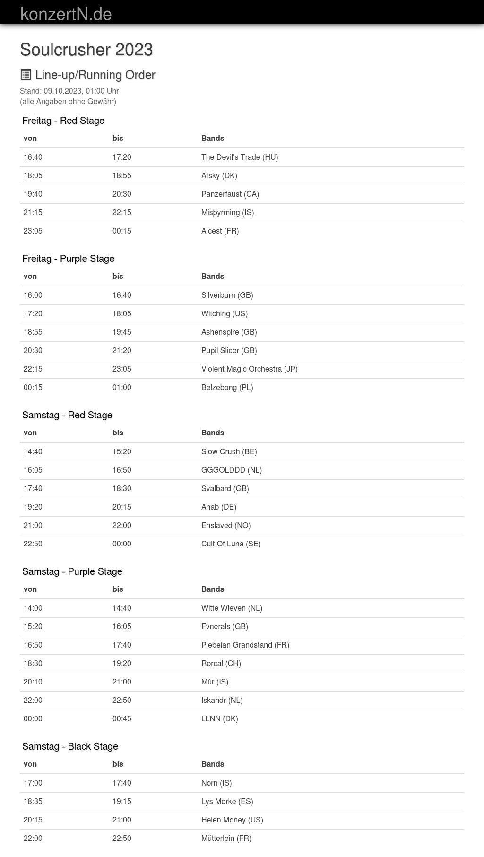Click the Soulcrusher 2023 heading

(x=86, y=50)
